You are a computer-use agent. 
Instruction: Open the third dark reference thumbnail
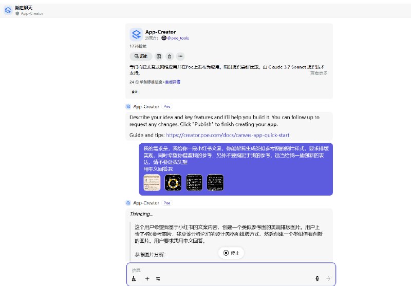point(194,183)
